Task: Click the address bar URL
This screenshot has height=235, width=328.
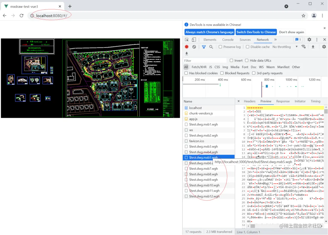Action: pyautogui.click(x=52, y=16)
